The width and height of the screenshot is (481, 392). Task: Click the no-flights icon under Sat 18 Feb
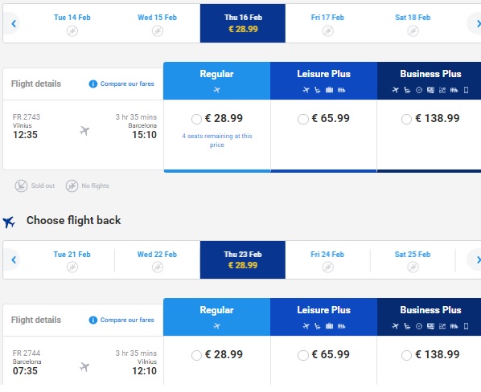(413, 31)
